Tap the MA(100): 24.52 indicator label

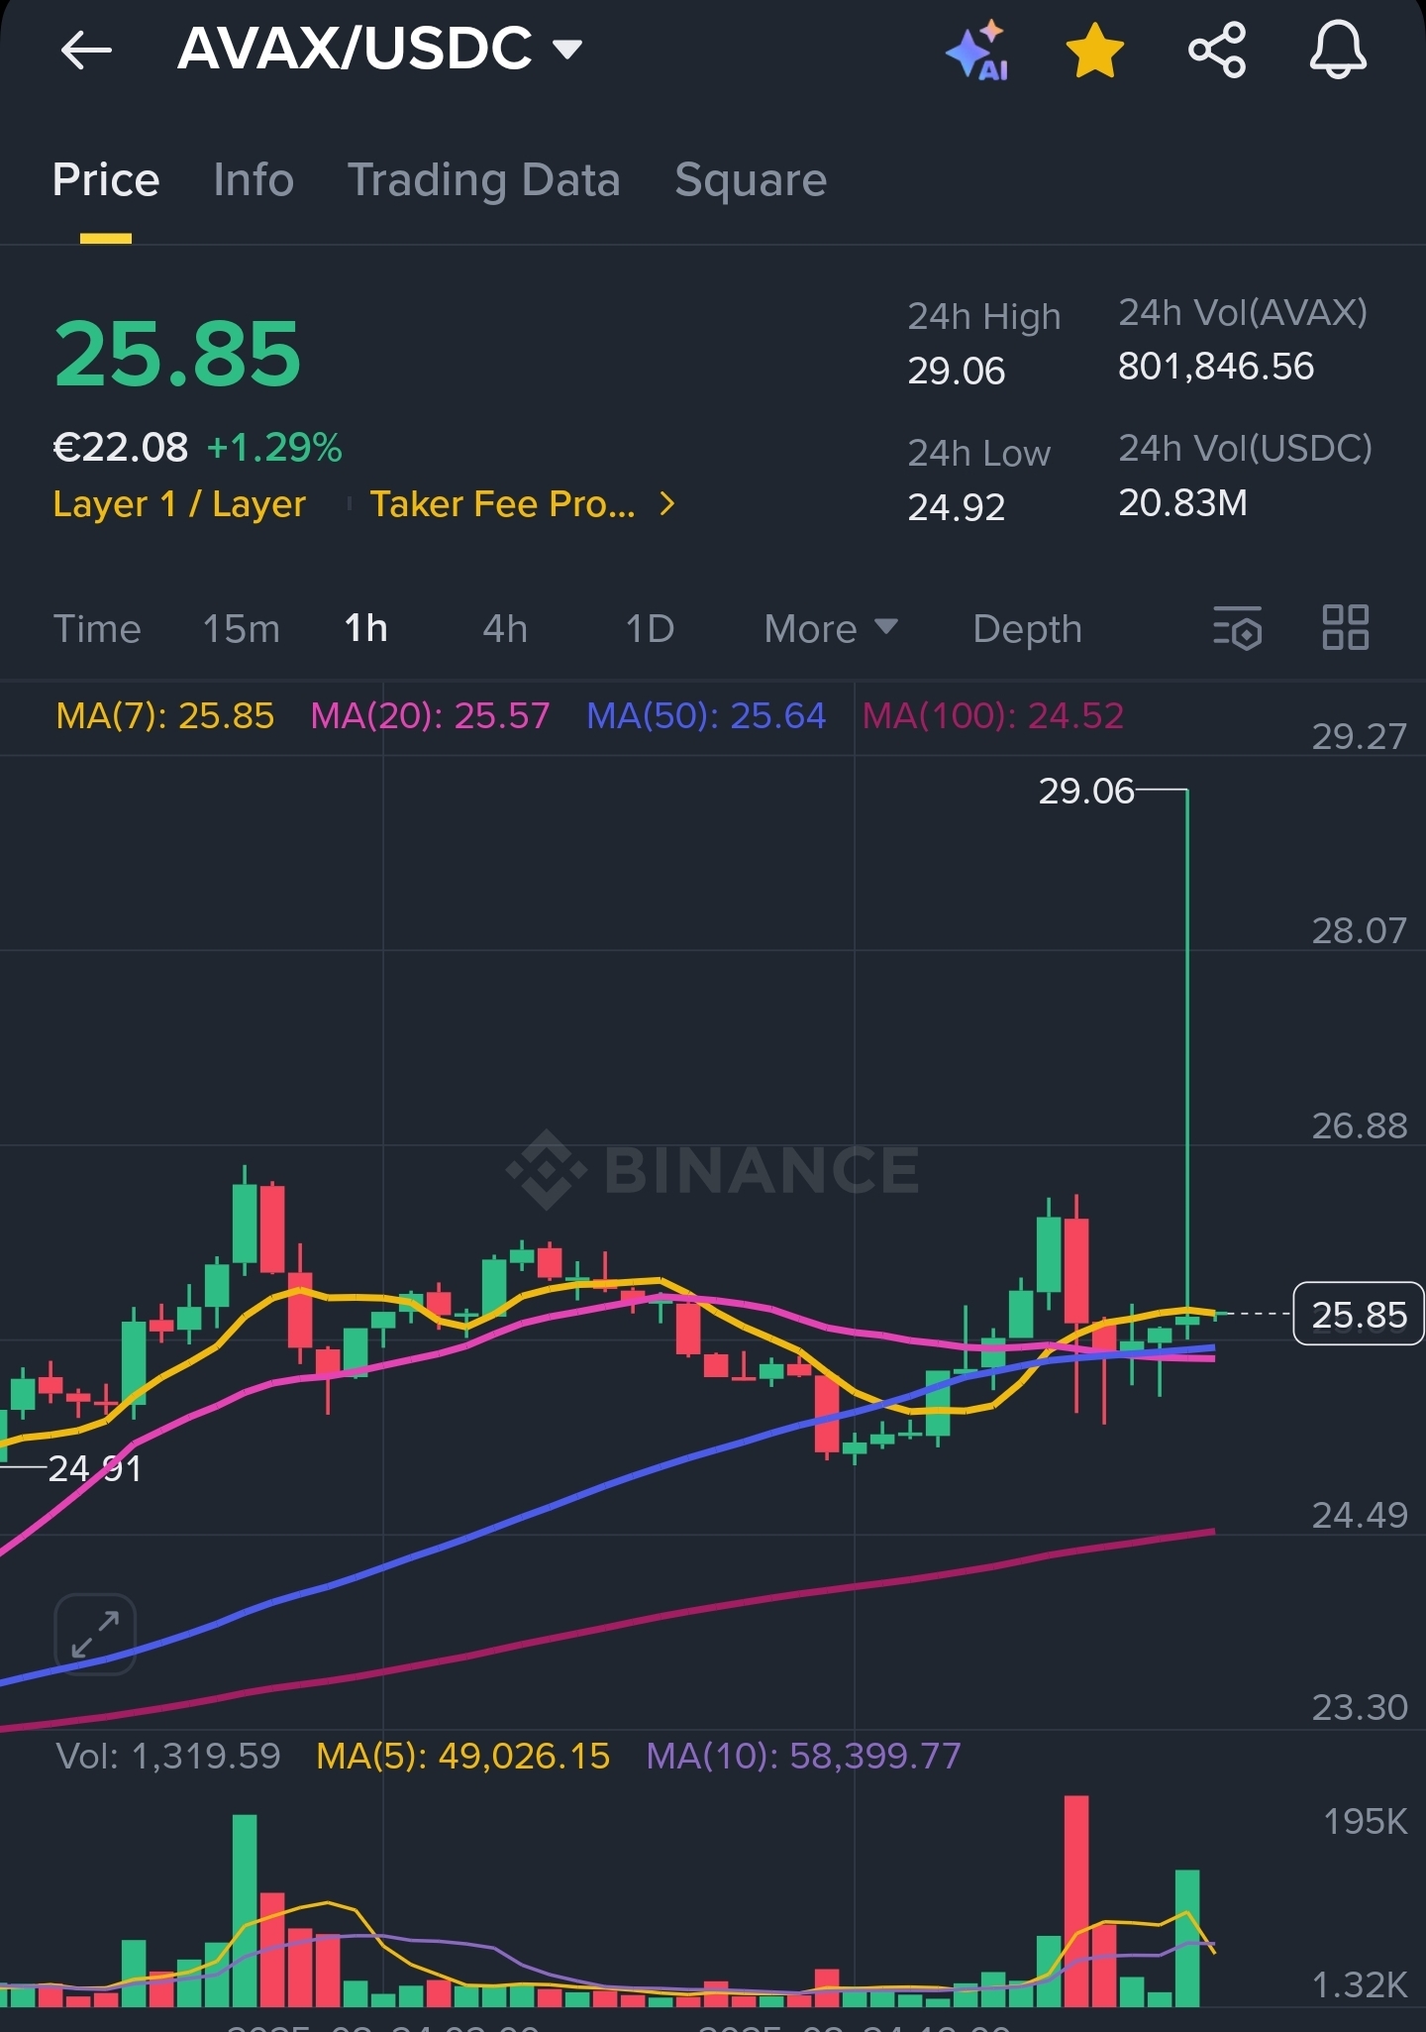point(993,715)
